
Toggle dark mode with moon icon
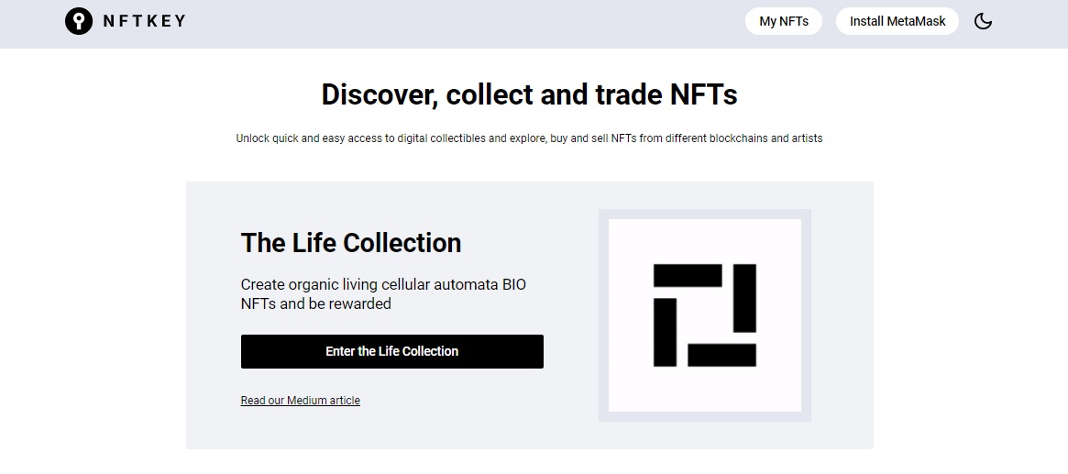[983, 21]
